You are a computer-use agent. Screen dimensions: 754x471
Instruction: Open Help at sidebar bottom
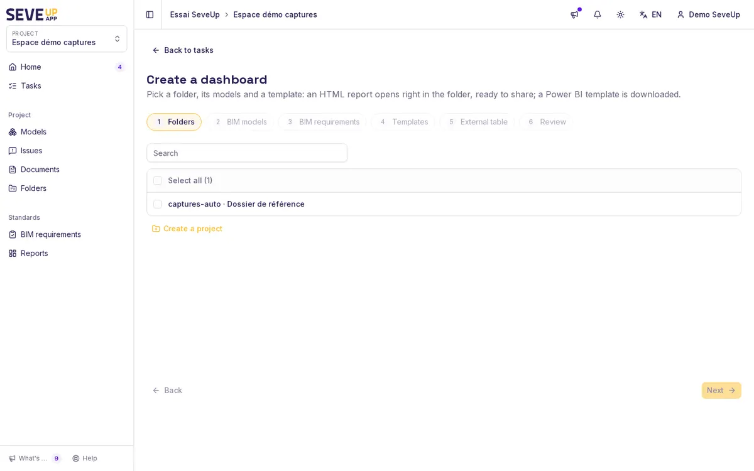[85, 458]
